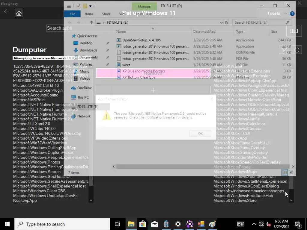Click the blue help question mark icon
The image size is (307, 230).
292,13
